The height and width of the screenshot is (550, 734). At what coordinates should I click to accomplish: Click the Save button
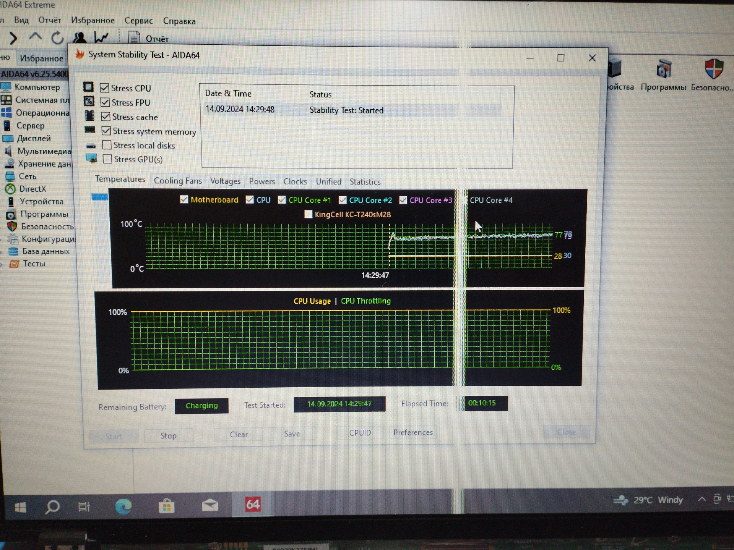click(x=292, y=434)
